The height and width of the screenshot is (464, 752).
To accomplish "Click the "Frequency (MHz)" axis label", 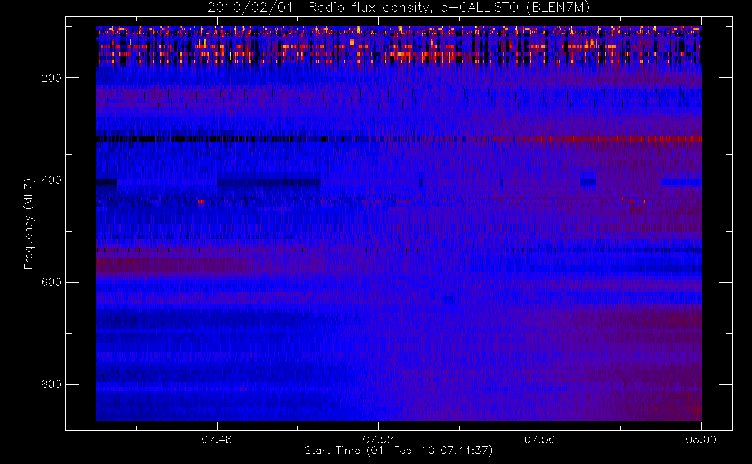I will (x=29, y=224).
